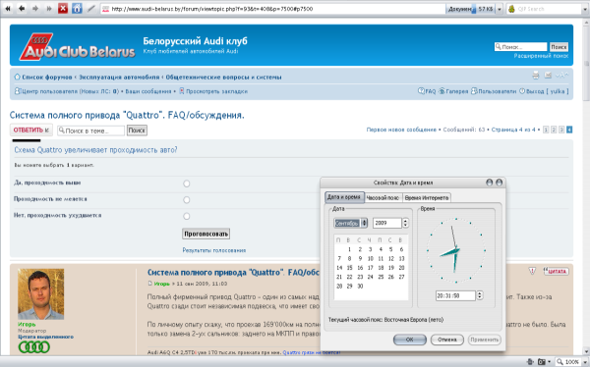Image resolution: width=590 pixels, height=367 pixels.
Task: Click the 'Поиск в теме' search field
Action: click(x=90, y=131)
